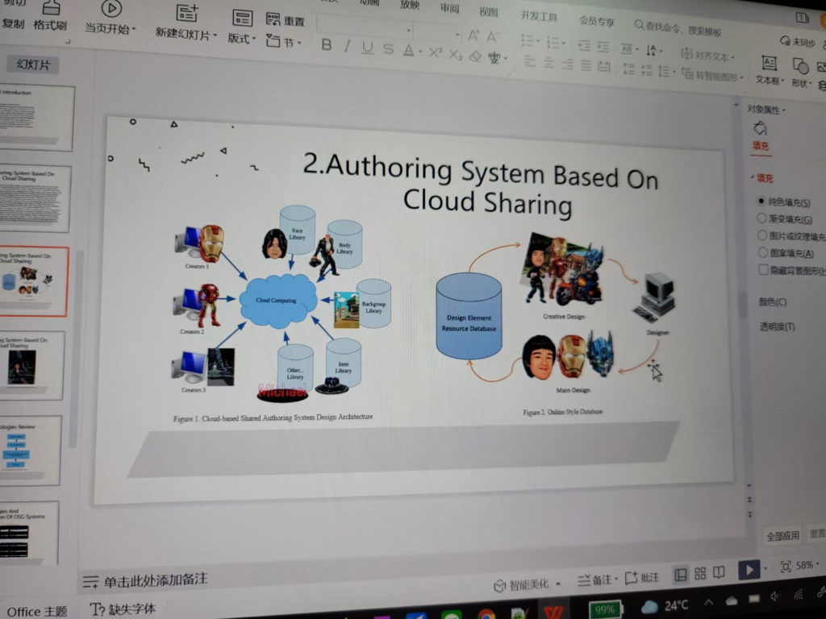Insert a text box (文本框)
Image resolution: width=826 pixels, height=619 pixels.
coord(769,71)
